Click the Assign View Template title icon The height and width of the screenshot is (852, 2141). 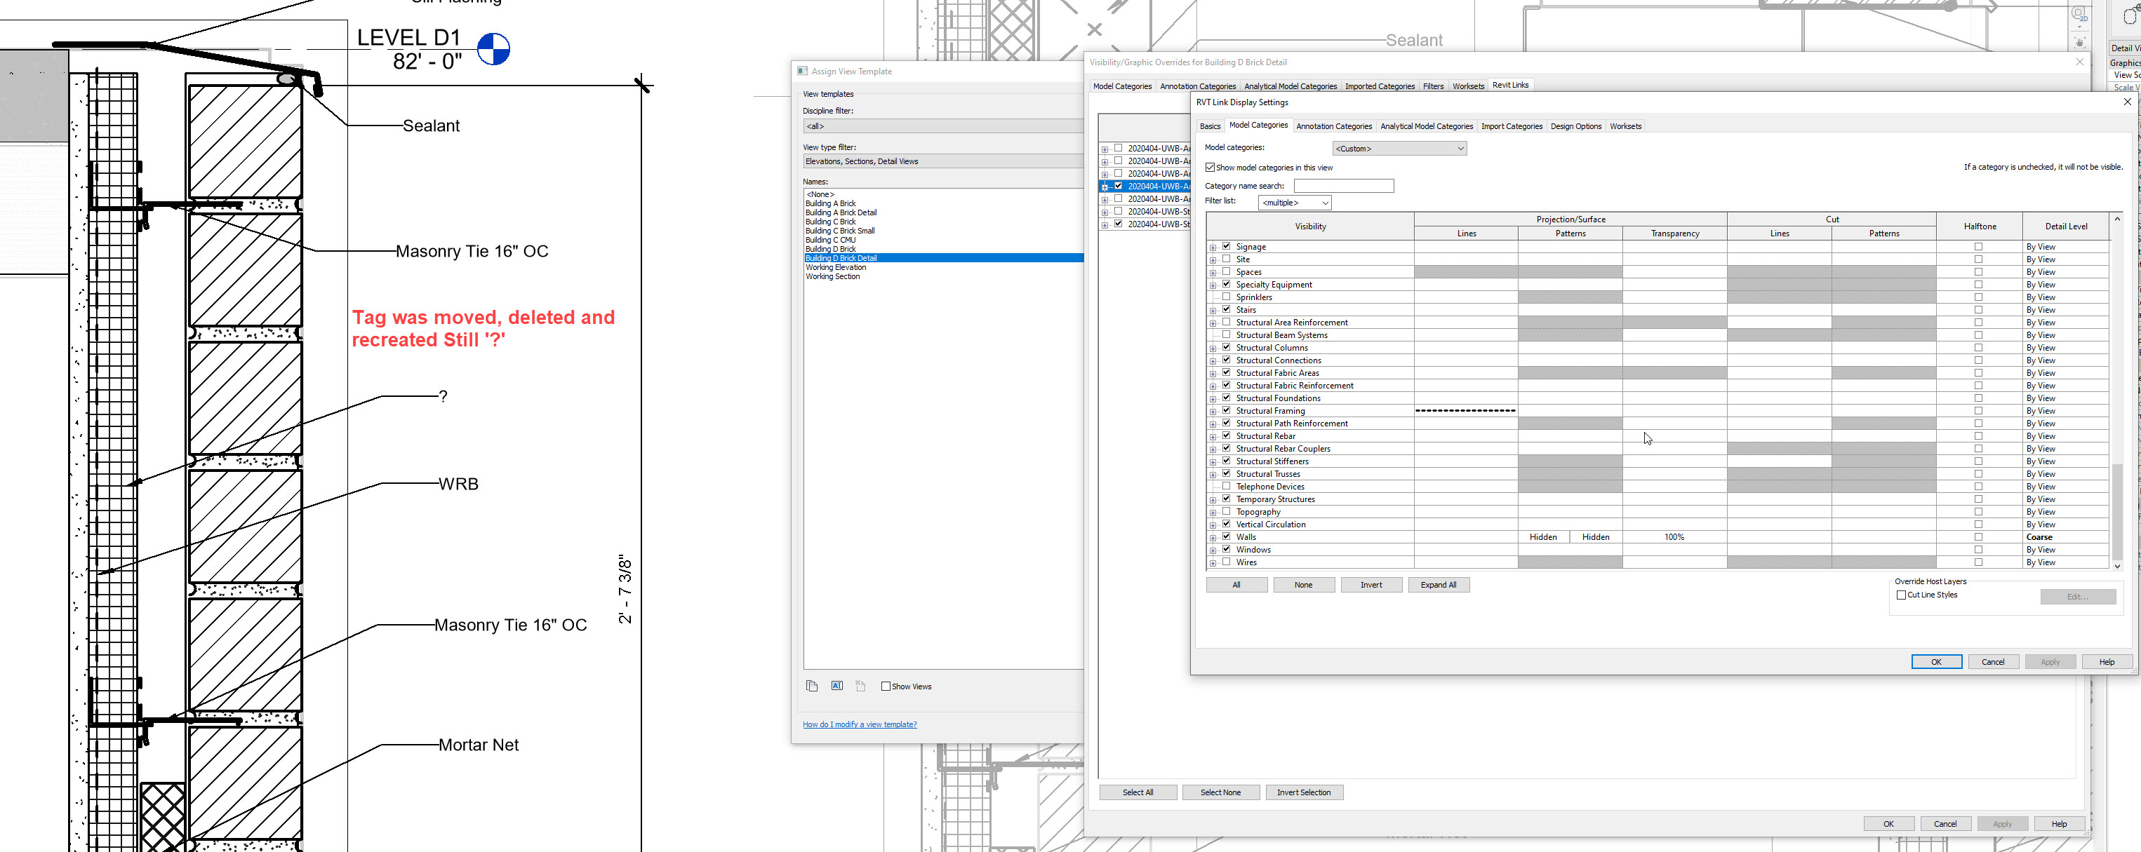pyautogui.click(x=802, y=72)
